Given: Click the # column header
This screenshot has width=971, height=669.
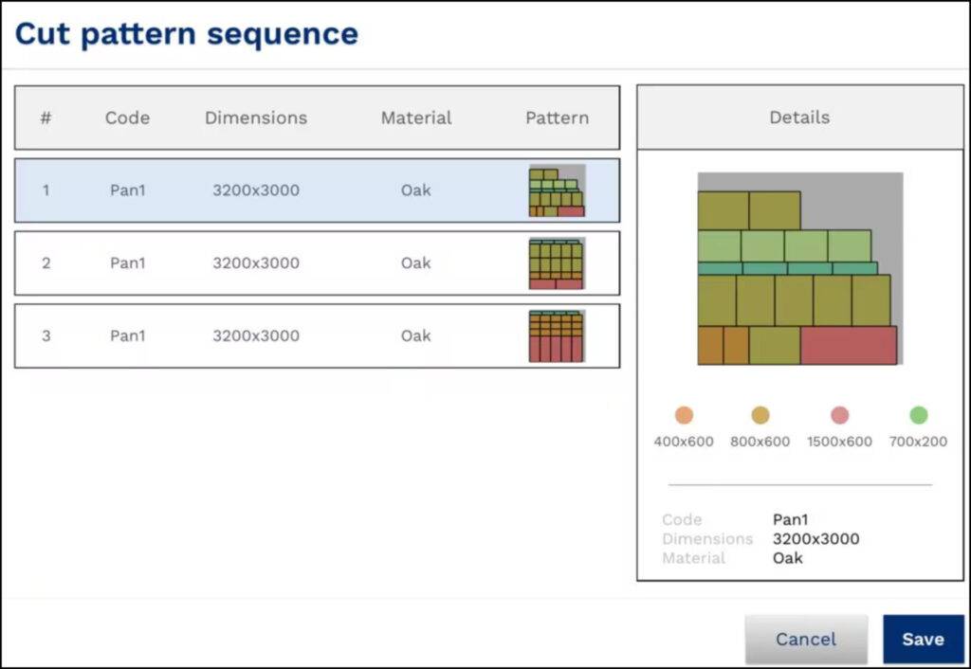Looking at the screenshot, I should [x=46, y=118].
